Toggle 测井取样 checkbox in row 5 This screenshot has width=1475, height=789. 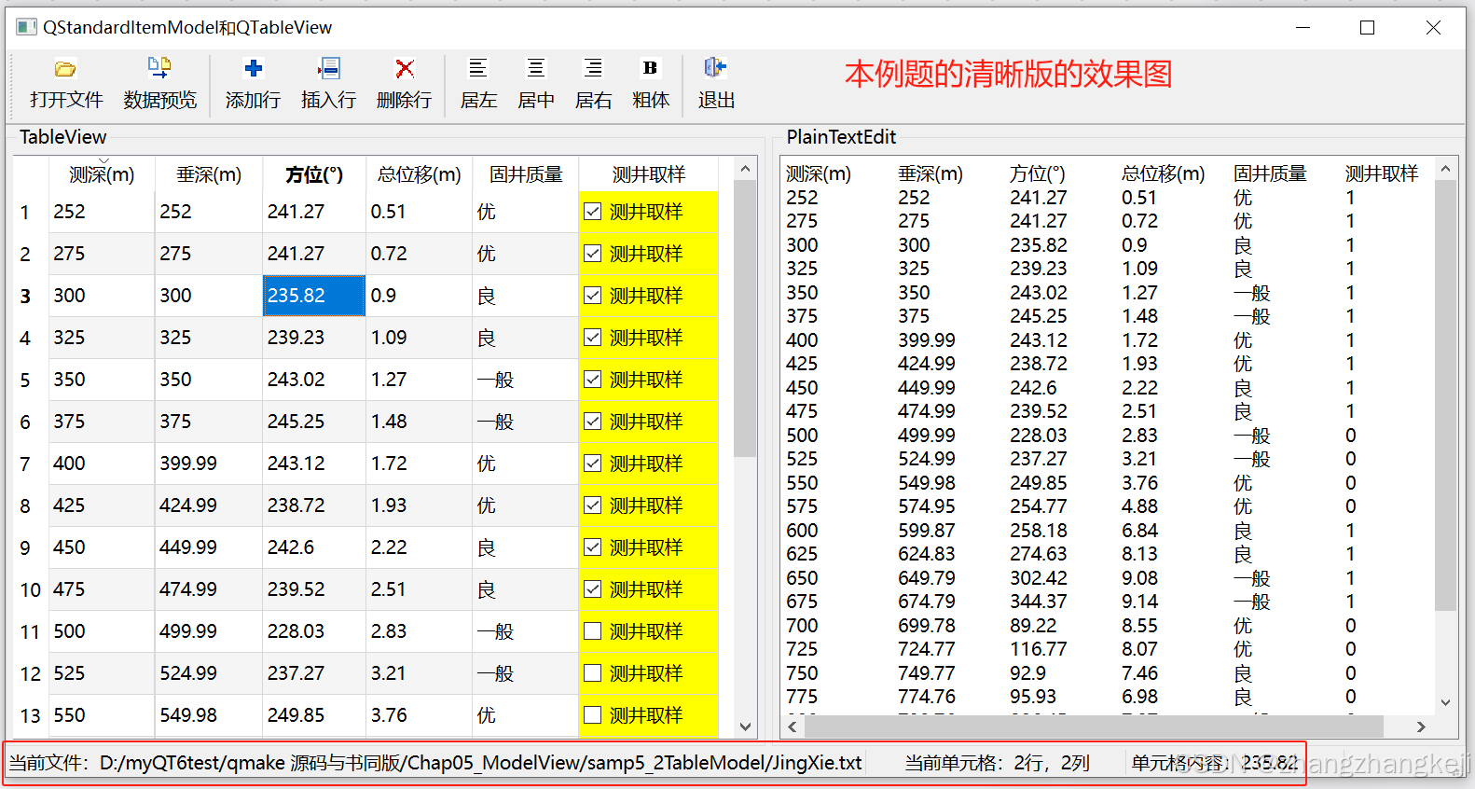coord(593,380)
